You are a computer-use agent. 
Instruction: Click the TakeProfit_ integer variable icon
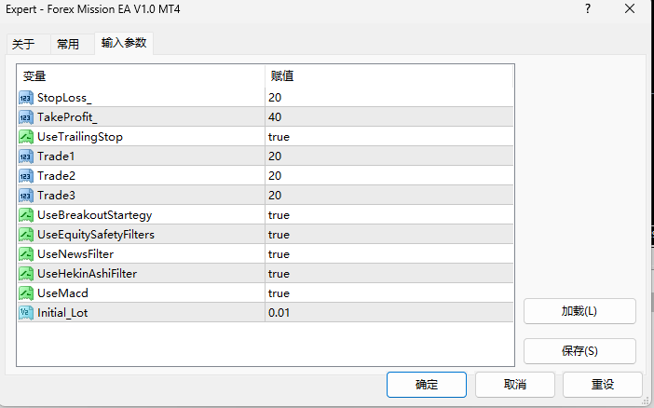pyautogui.click(x=26, y=117)
